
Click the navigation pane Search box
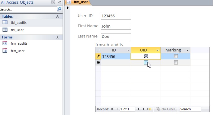[x=28, y=9]
